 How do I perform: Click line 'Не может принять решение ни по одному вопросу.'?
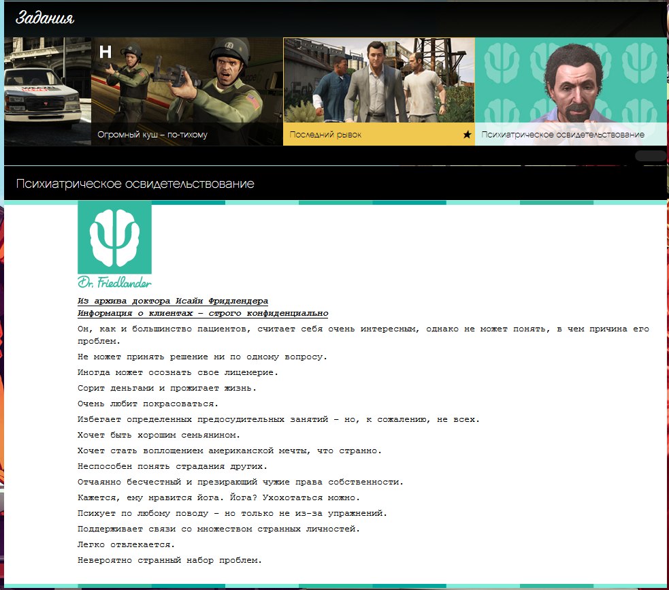(x=202, y=357)
